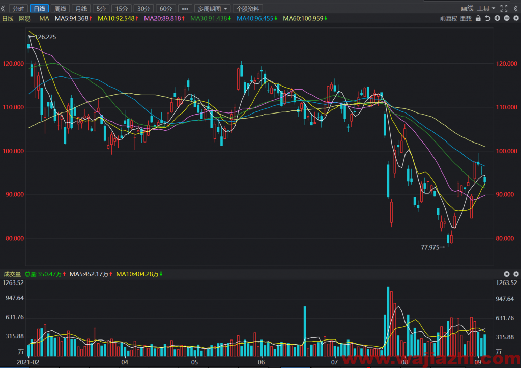Click the 05 month label on the date axis
This screenshot has height=368, width=521.
(x=194, y=362)
